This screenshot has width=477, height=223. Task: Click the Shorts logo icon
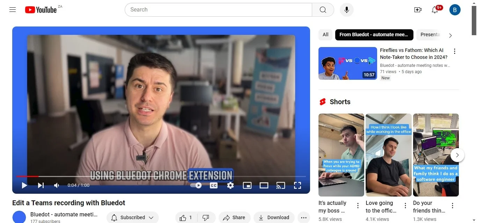coord(323,102)
